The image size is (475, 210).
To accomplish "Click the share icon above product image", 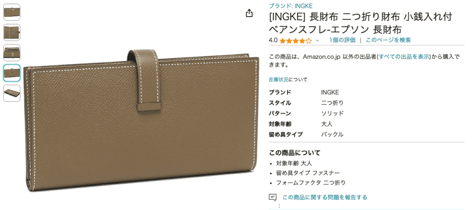I will 249,13.
